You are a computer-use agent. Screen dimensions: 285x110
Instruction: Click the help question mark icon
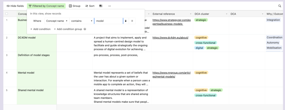click(x=85, y=29)
